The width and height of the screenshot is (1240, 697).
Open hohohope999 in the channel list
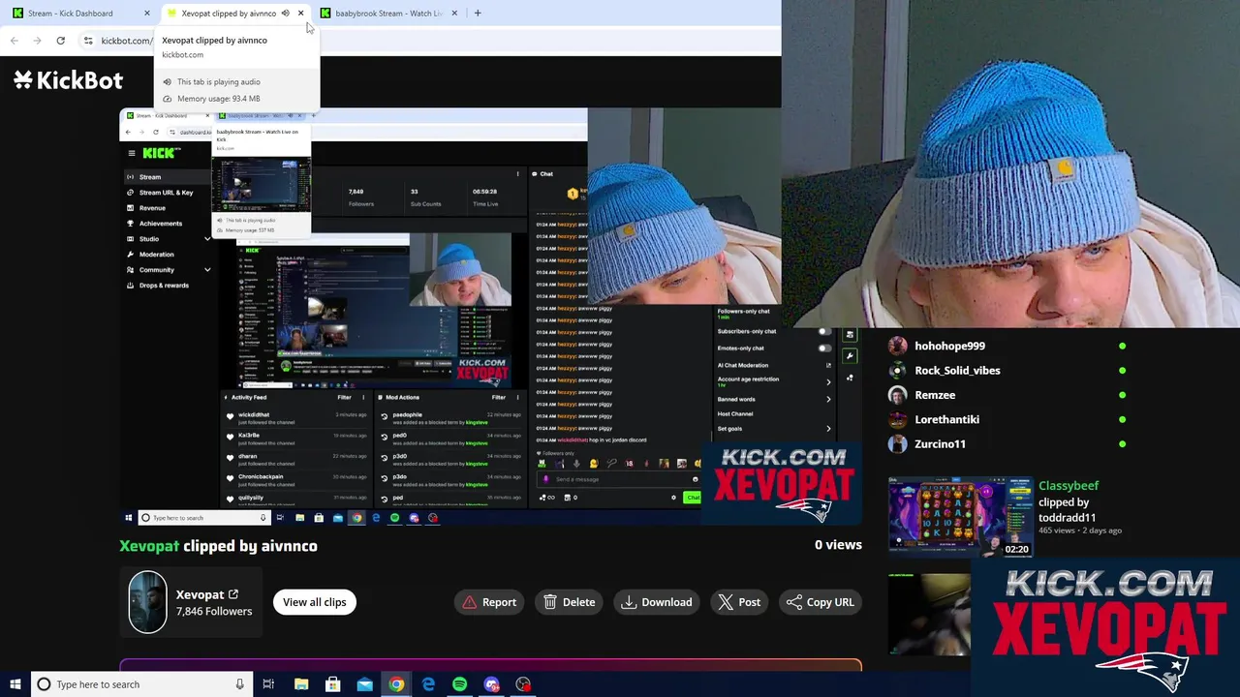point(949,346)
